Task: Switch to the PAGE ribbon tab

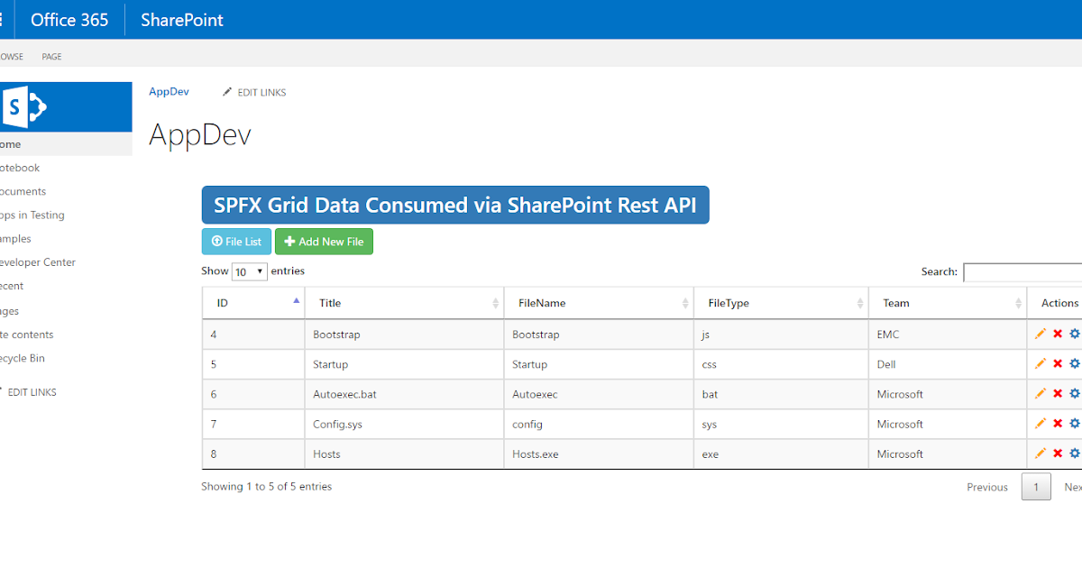Action: point(51,56)
